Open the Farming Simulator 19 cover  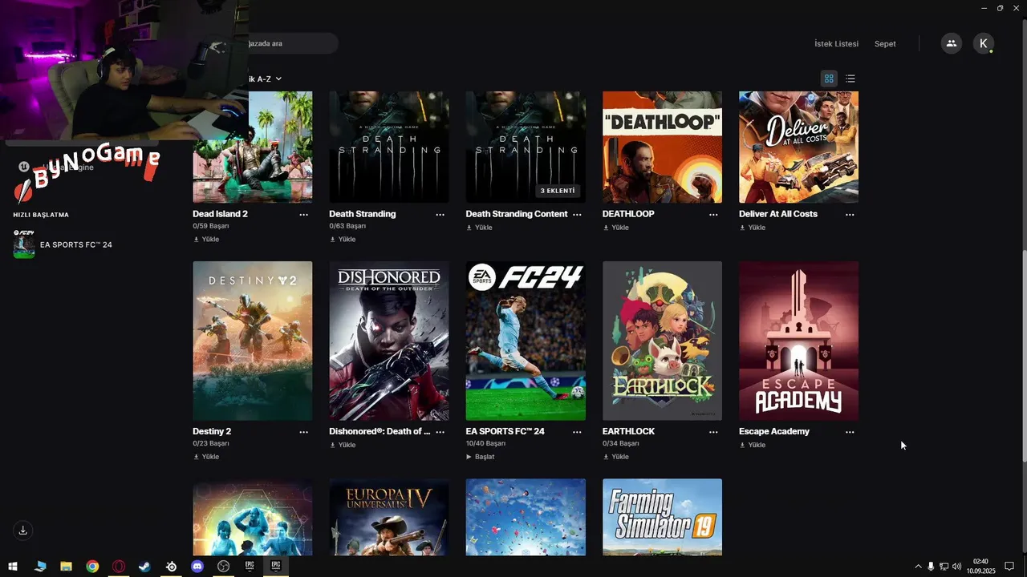click(662, 517)
